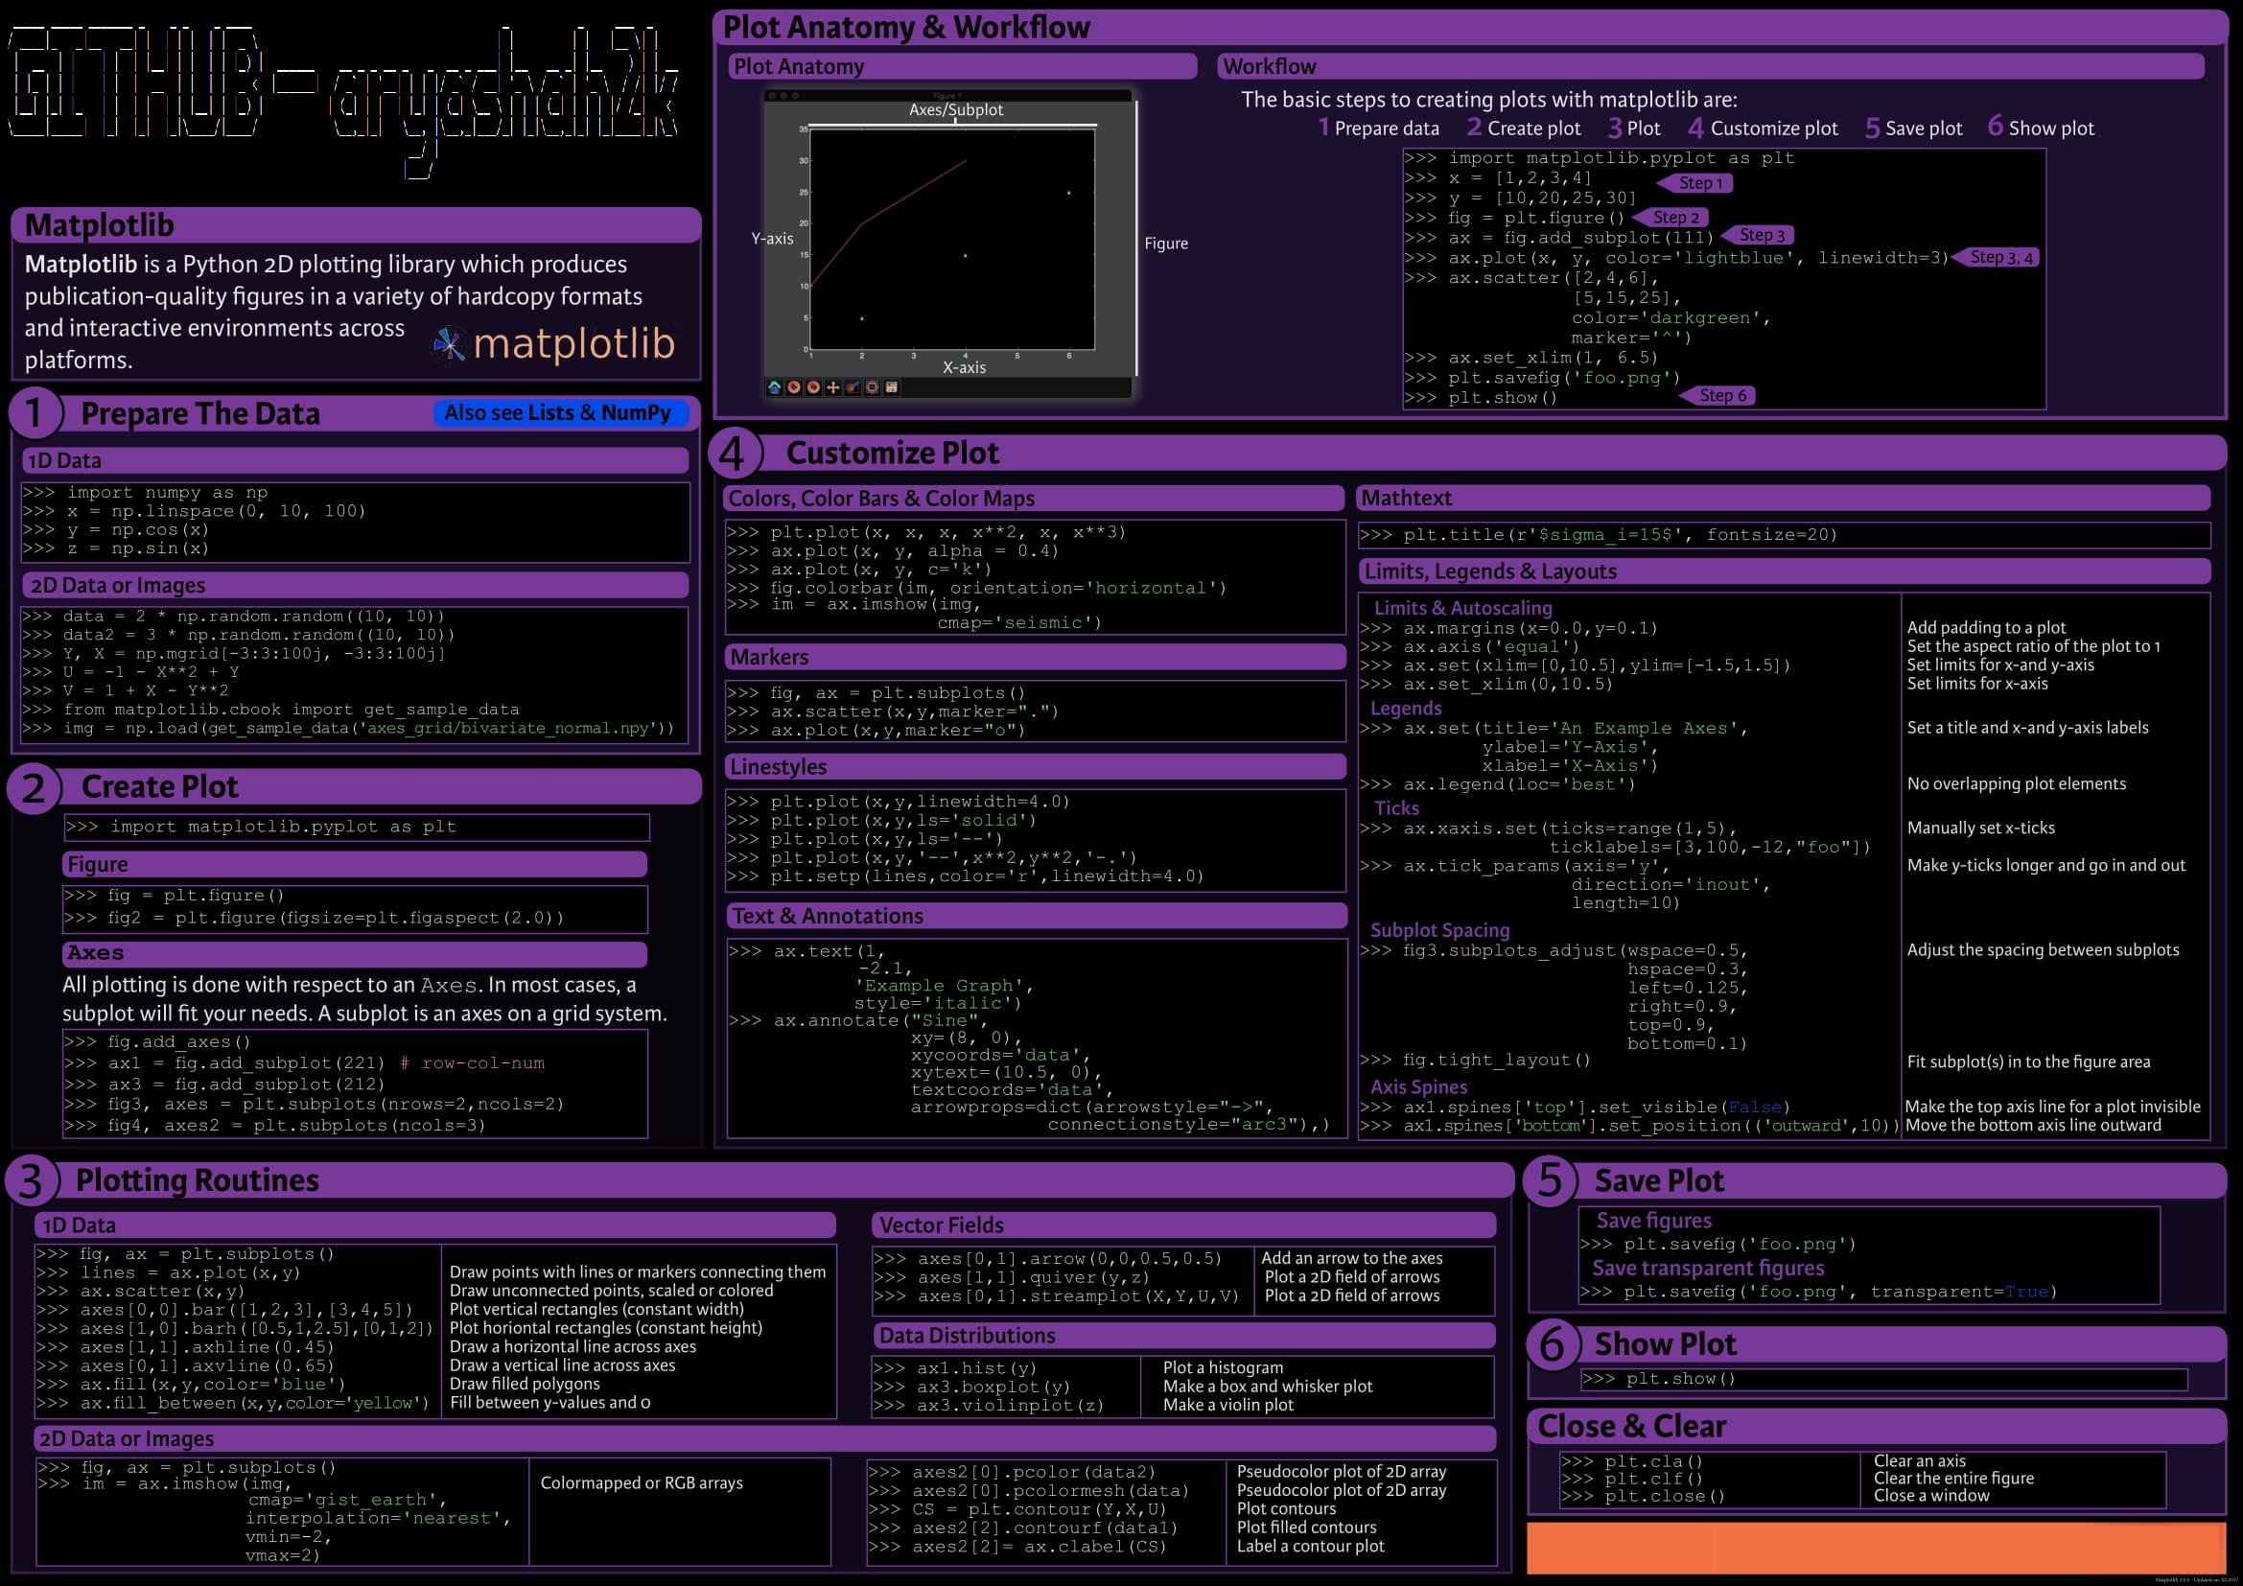
Task: Click the line 'fig2 = plt.figure(figsize=plt.figaspect(2.0))'
Action: pos(314,918)
